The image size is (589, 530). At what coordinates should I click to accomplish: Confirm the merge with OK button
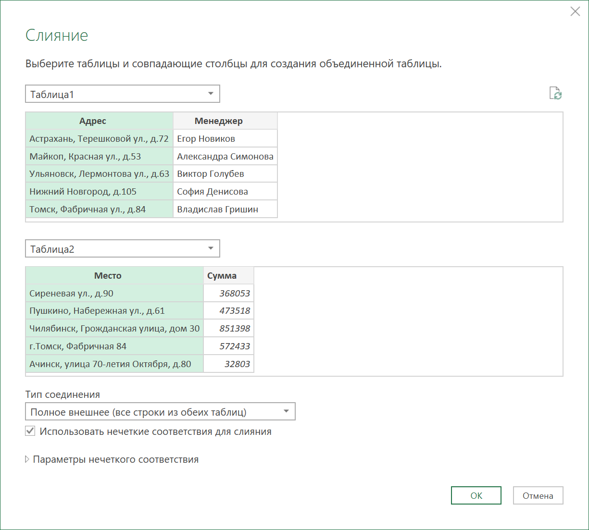pos(476,495)
